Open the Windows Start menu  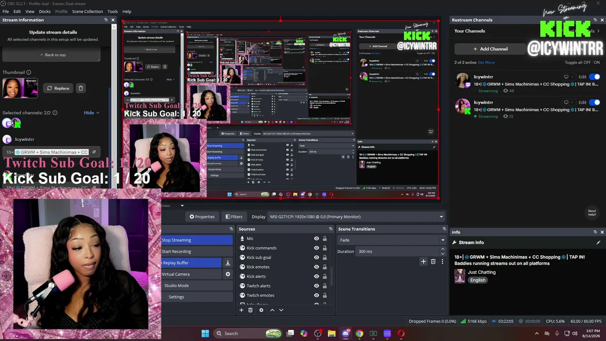[205, 333]
